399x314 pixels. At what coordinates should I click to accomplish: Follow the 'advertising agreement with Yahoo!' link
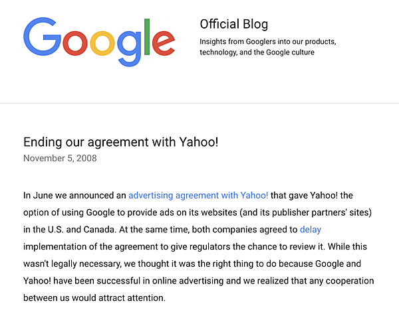point(198,195)
